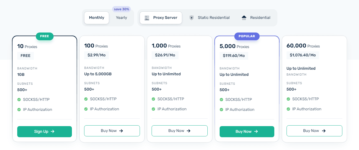Image resolution: width=359 pixels, height=150 pixels.
Task: Click Buy Now for the 1,000 Proxies plan
Action: 179,131
